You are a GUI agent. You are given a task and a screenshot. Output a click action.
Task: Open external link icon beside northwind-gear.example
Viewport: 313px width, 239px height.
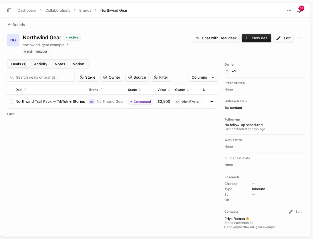[x=67, y=45]
